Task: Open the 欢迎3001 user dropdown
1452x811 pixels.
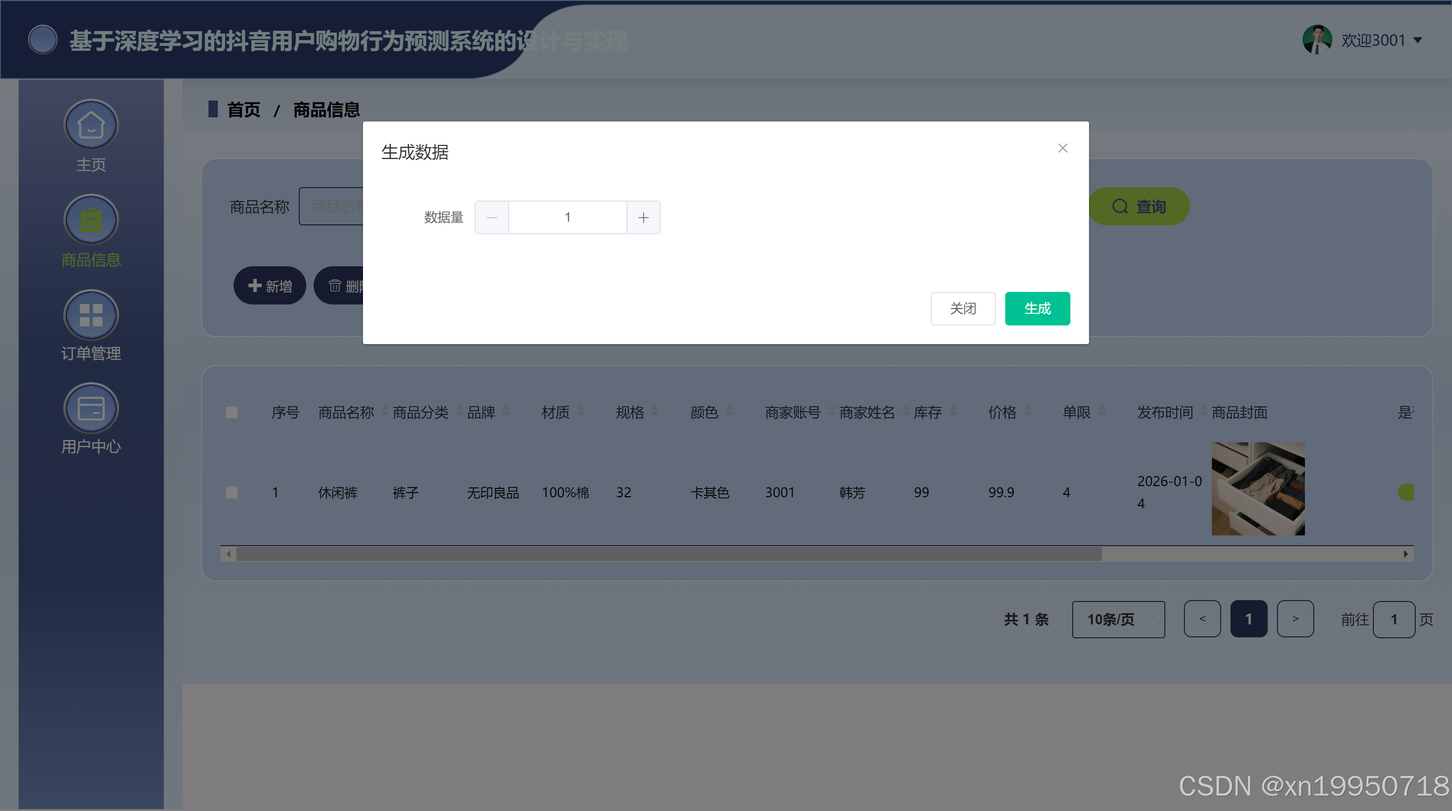Action: tap(1382, 40)
